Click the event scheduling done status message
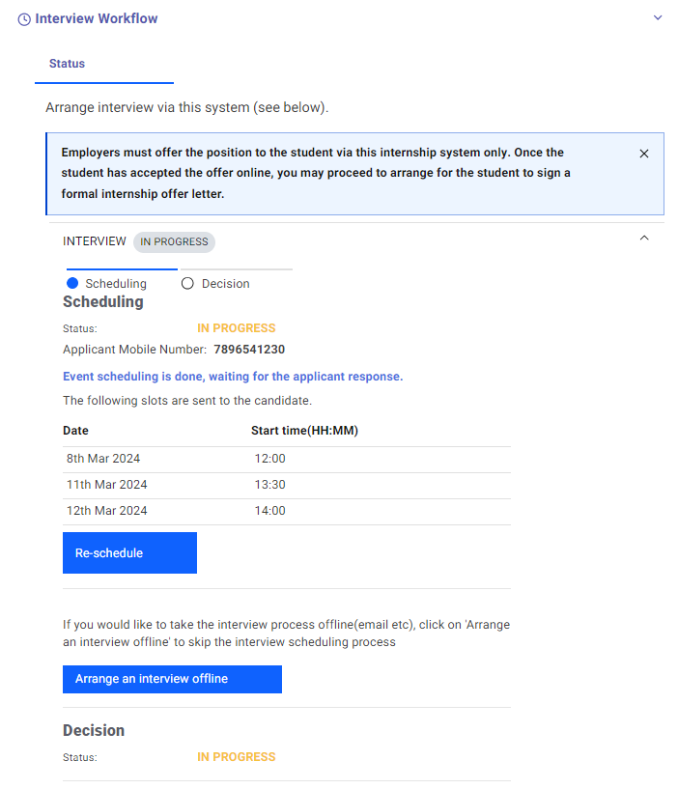This screenshot has width=678, height=789. coord(233,377)
